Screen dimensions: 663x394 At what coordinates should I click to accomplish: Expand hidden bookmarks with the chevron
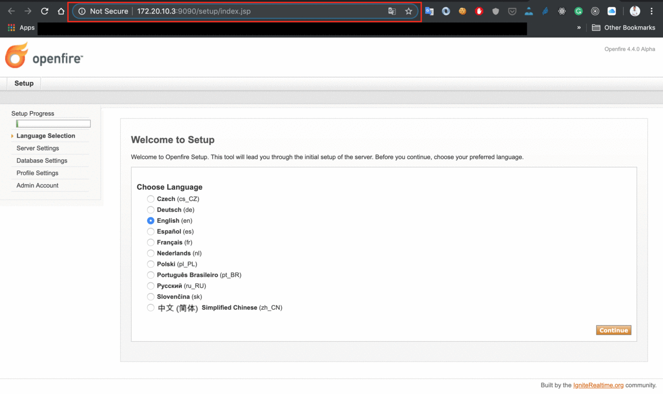(579, 28)
